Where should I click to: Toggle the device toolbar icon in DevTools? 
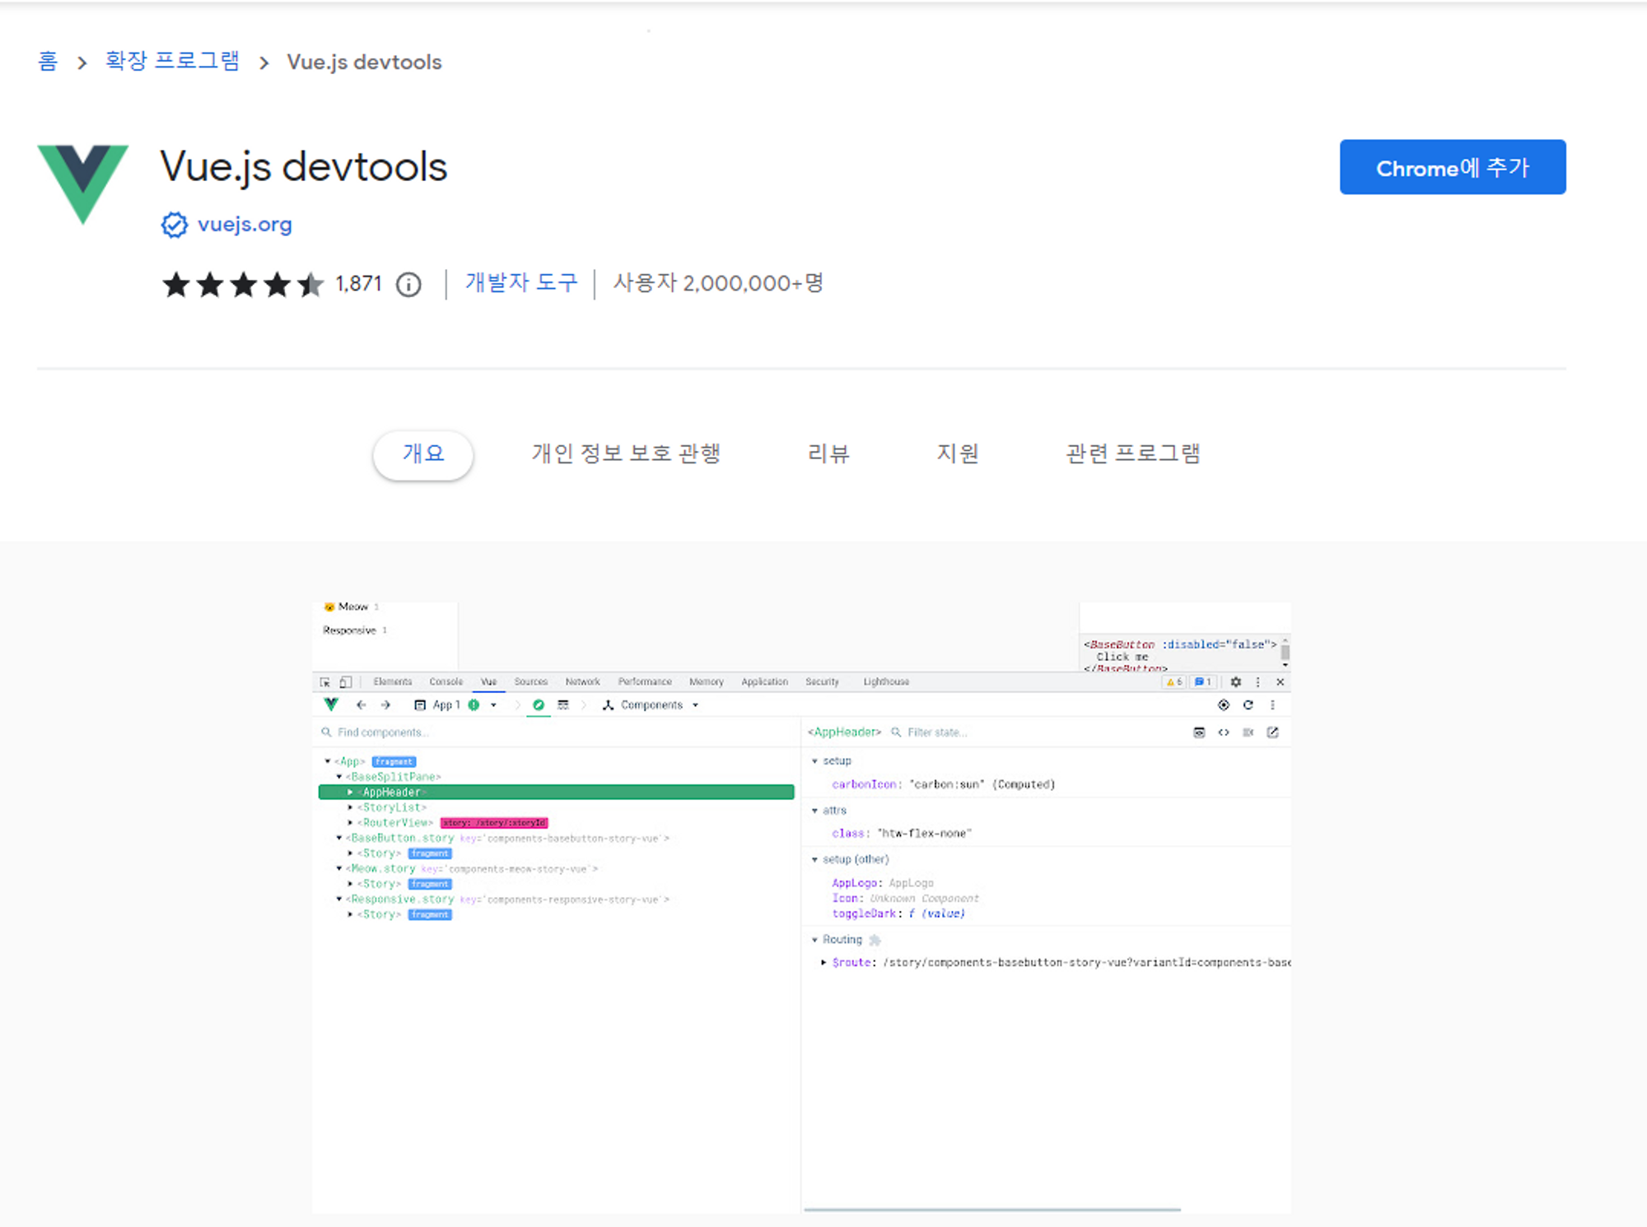346,682
